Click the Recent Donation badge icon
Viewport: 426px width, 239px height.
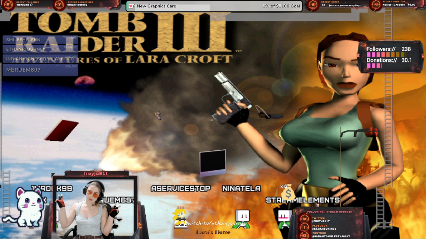coord(375,5)
